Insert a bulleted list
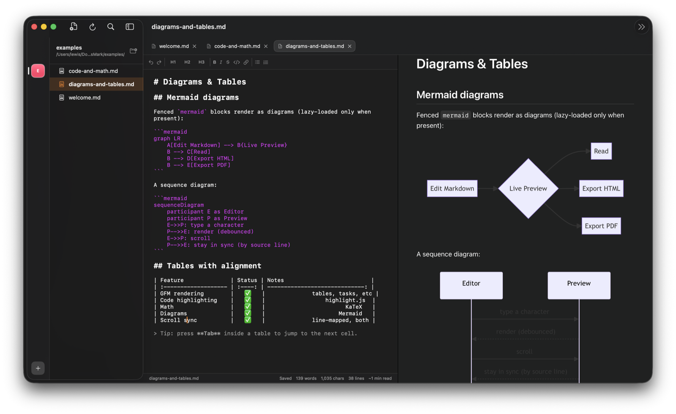This screenshot has width=676, height=414. 257,62
